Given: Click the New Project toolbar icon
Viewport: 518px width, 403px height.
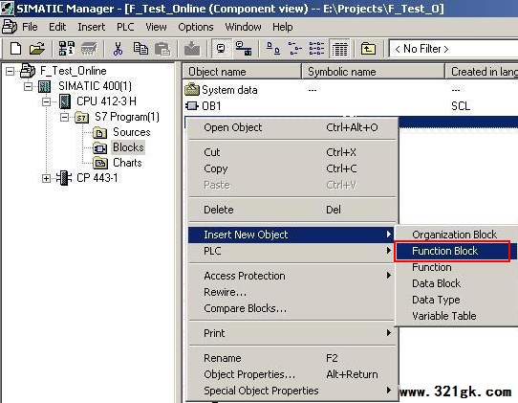Looking at the screenshot, I should [x=15, y=49].
